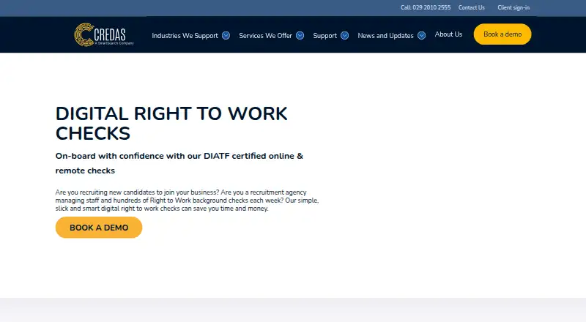Select the 'Are you recruiting new candidates' paragraph
The height and width of the screenshot is (322, 586).
click(x=187, y=201)
